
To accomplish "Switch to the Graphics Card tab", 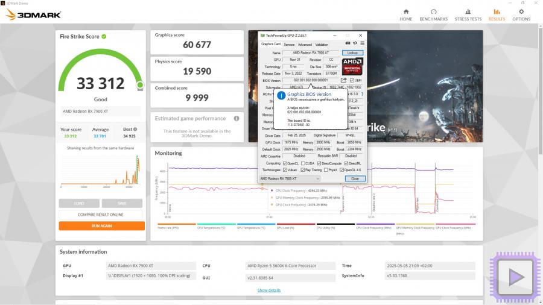I will point(270,44).
